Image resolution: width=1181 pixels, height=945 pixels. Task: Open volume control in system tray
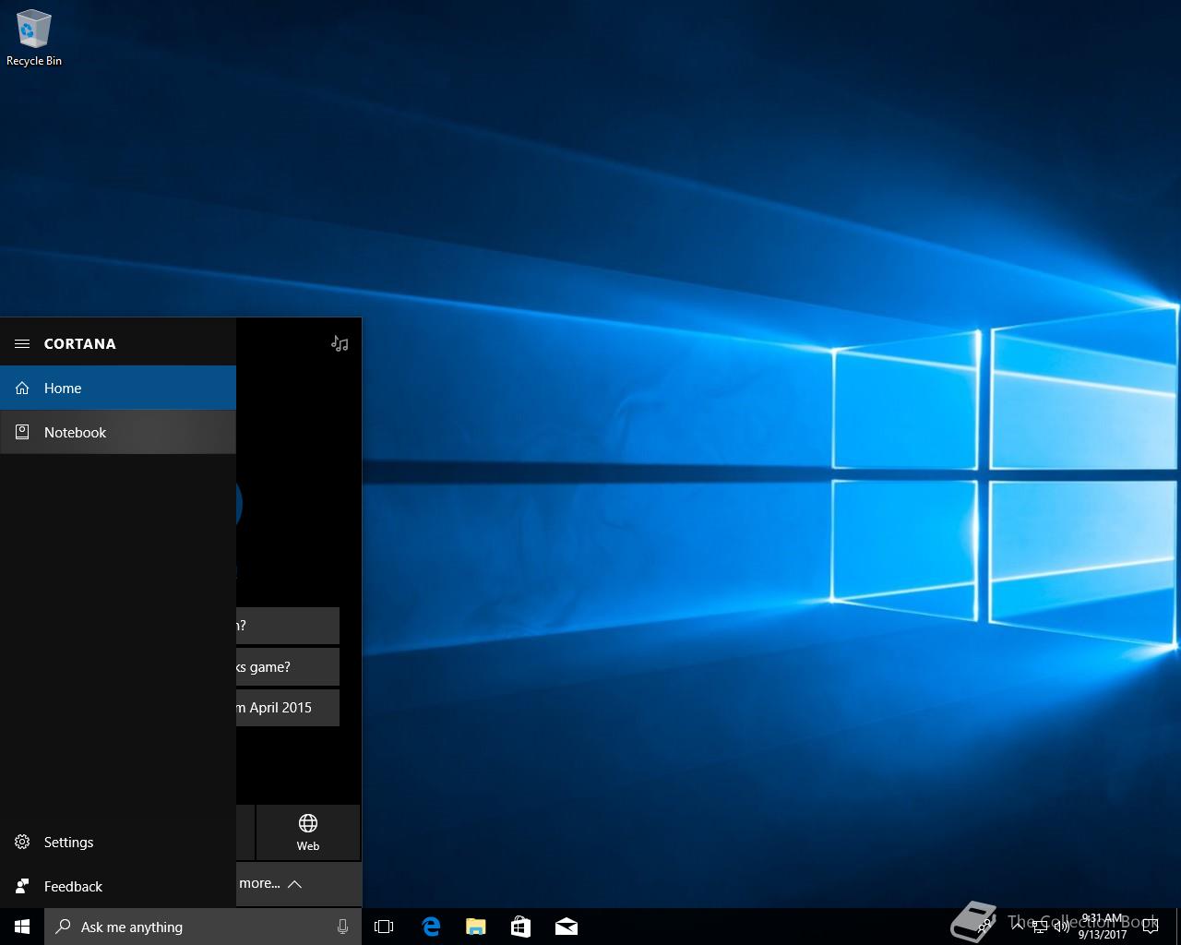coord(1061,927)
